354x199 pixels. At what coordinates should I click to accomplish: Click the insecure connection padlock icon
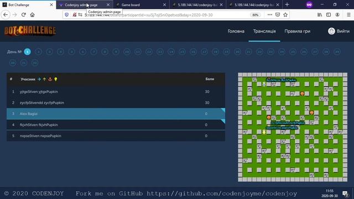[74, 15]
